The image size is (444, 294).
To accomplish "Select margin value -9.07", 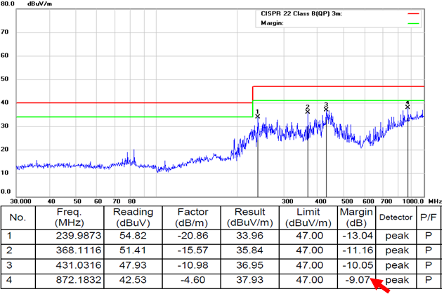I will point(358,280).
